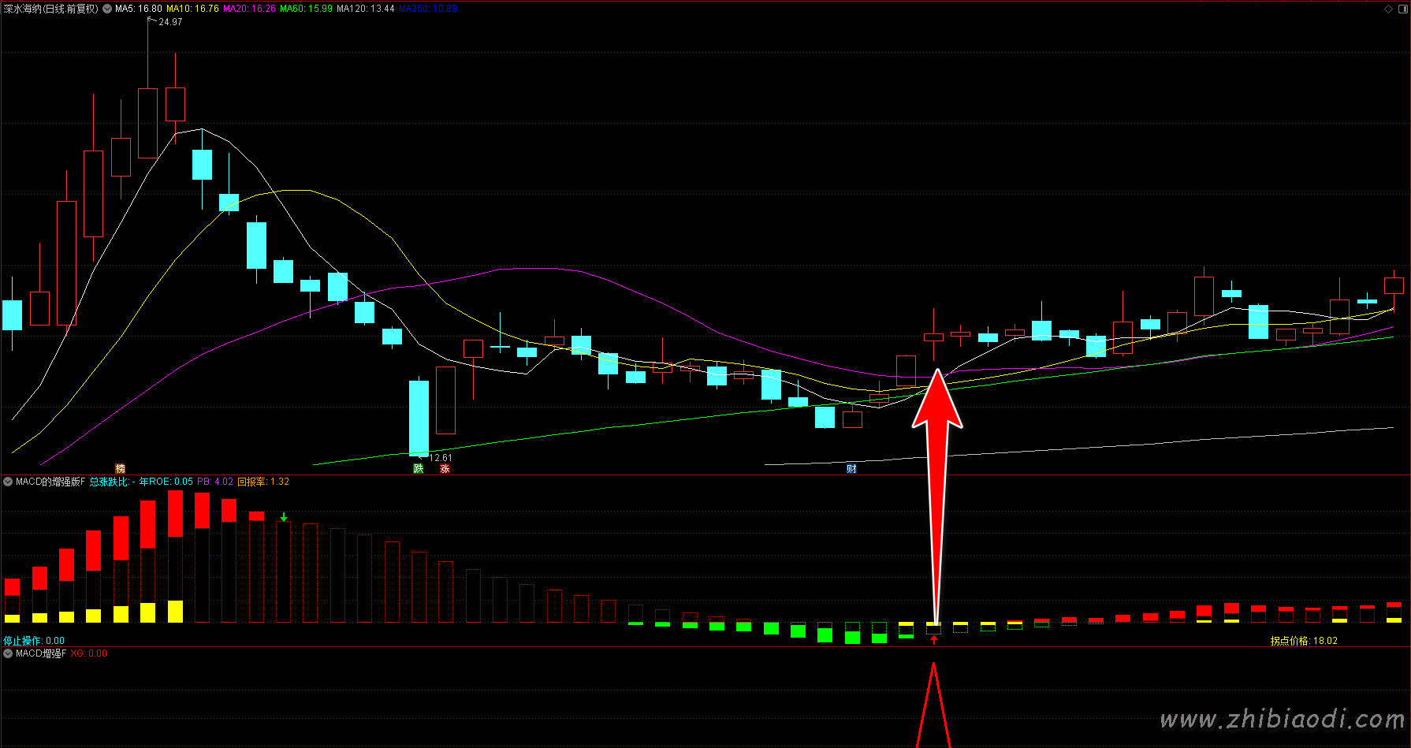Viewport: 1411px width, 748px height.
Task: Toggle the side panel icon at top right
Action: pos(1402,9)
